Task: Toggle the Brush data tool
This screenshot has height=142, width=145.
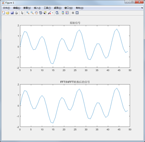Action: [x=49, y=13]
